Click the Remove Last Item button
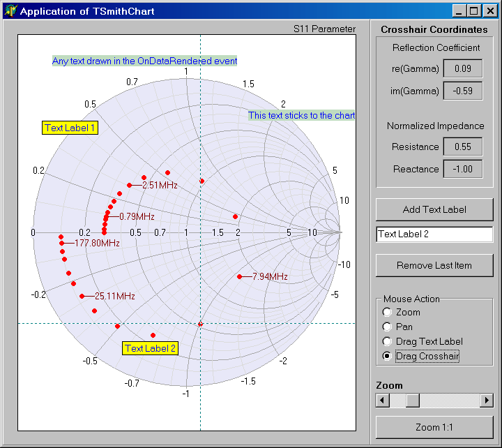This screenshot has height=448, width=502. (x=434, y=265)
